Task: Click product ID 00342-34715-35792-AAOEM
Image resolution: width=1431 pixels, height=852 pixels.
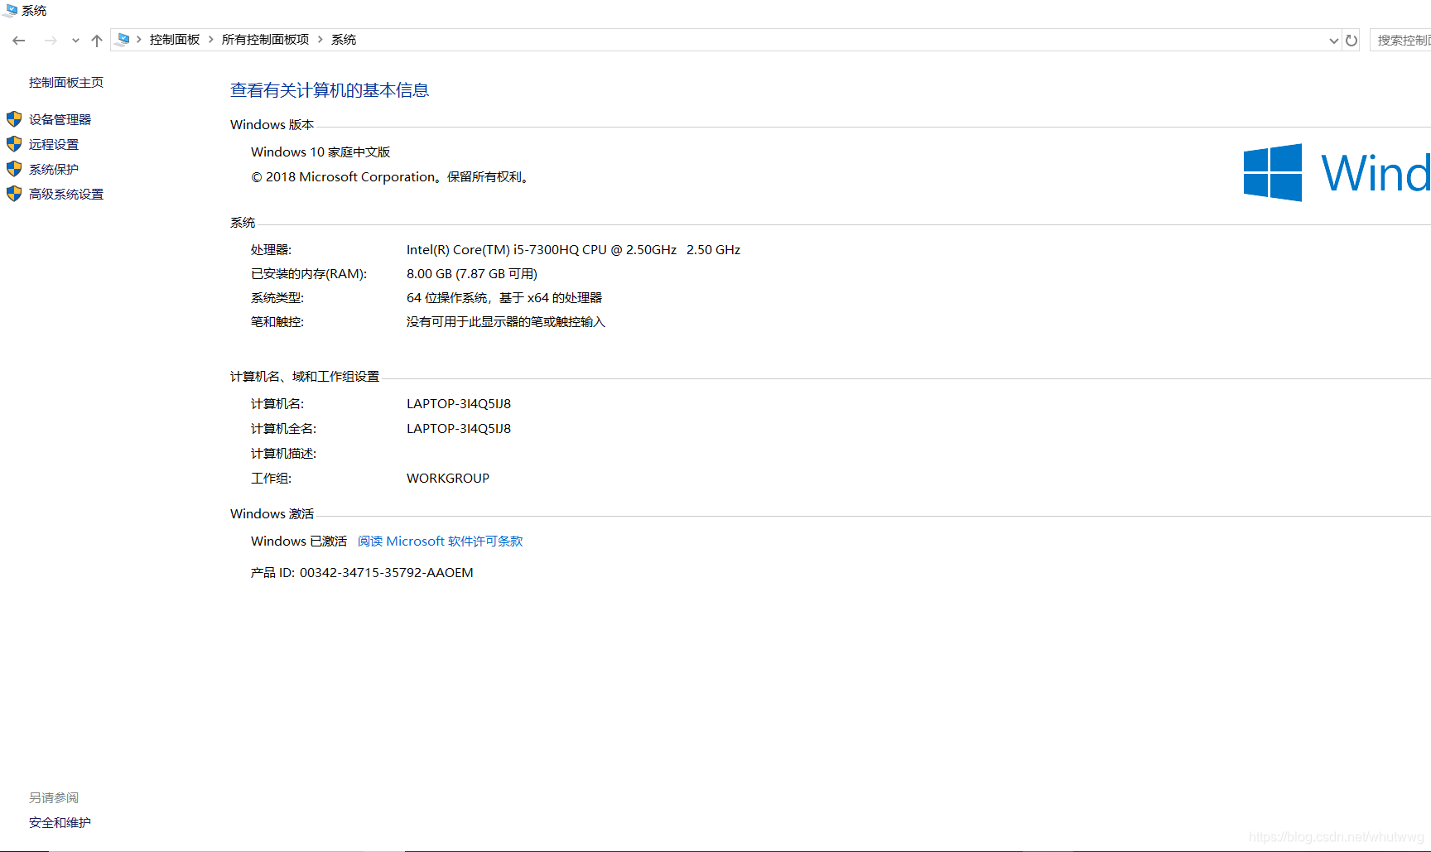Action: pos(387,573)
